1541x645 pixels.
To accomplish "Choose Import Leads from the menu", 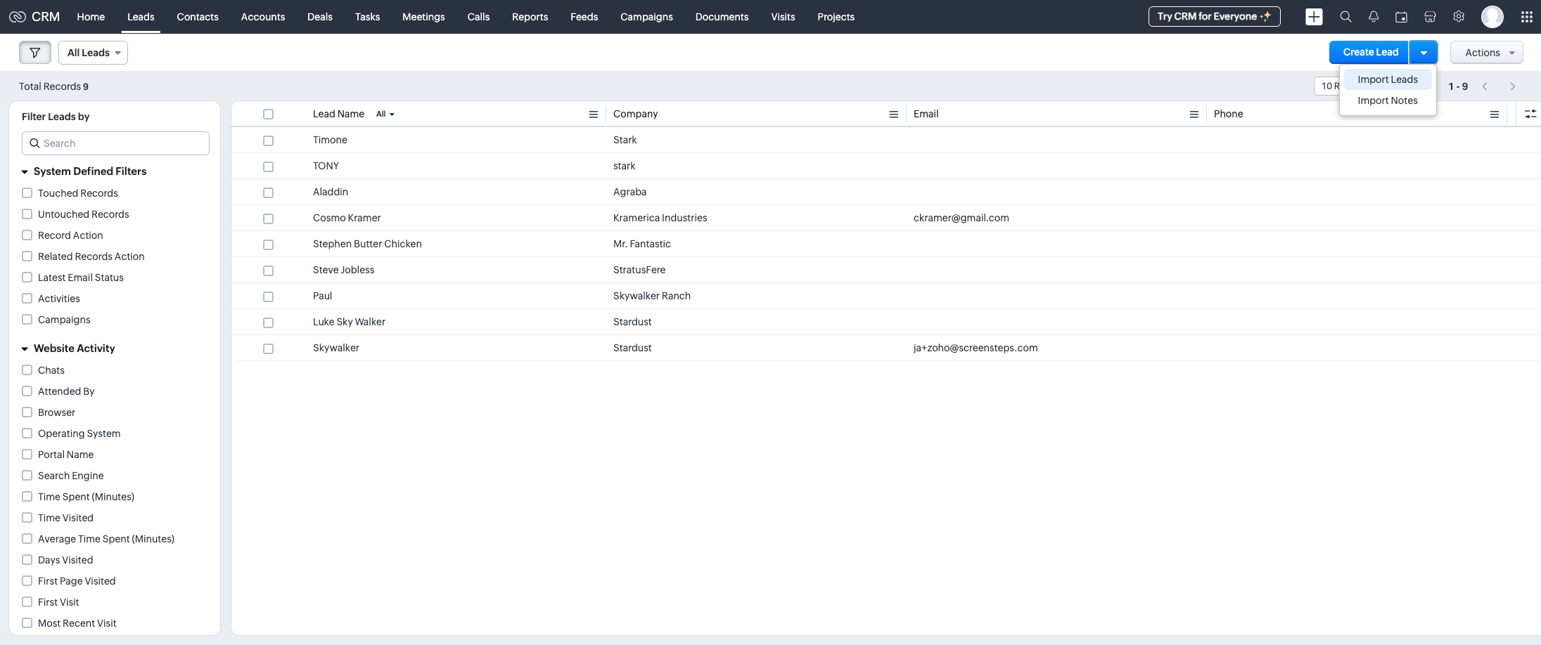I will click(x=1387, y=79).
